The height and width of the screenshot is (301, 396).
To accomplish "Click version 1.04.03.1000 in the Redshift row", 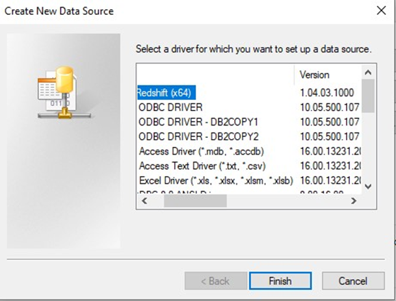I will (x=328, y=92).
